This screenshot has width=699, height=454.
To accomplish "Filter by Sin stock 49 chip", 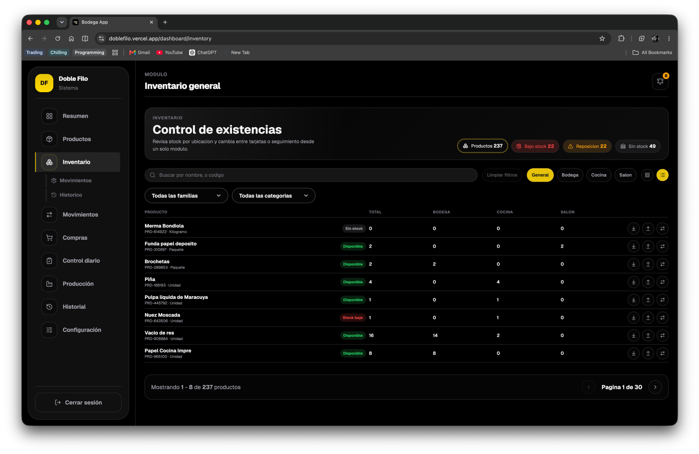I will pyautogui.click(x=638, y=146).
